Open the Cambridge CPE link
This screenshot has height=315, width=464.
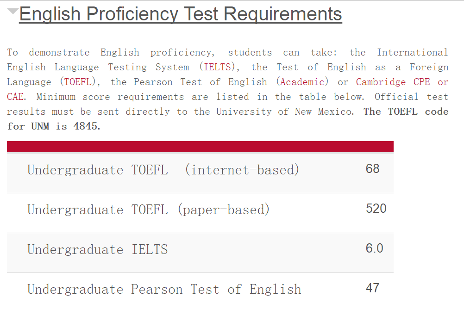pos(393,82)
